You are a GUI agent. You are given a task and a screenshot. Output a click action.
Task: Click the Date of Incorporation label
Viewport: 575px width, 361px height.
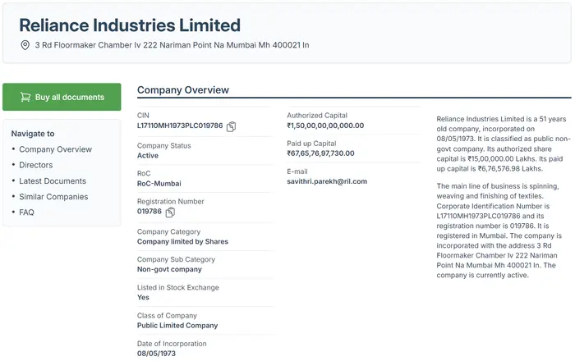coord(172,344)
